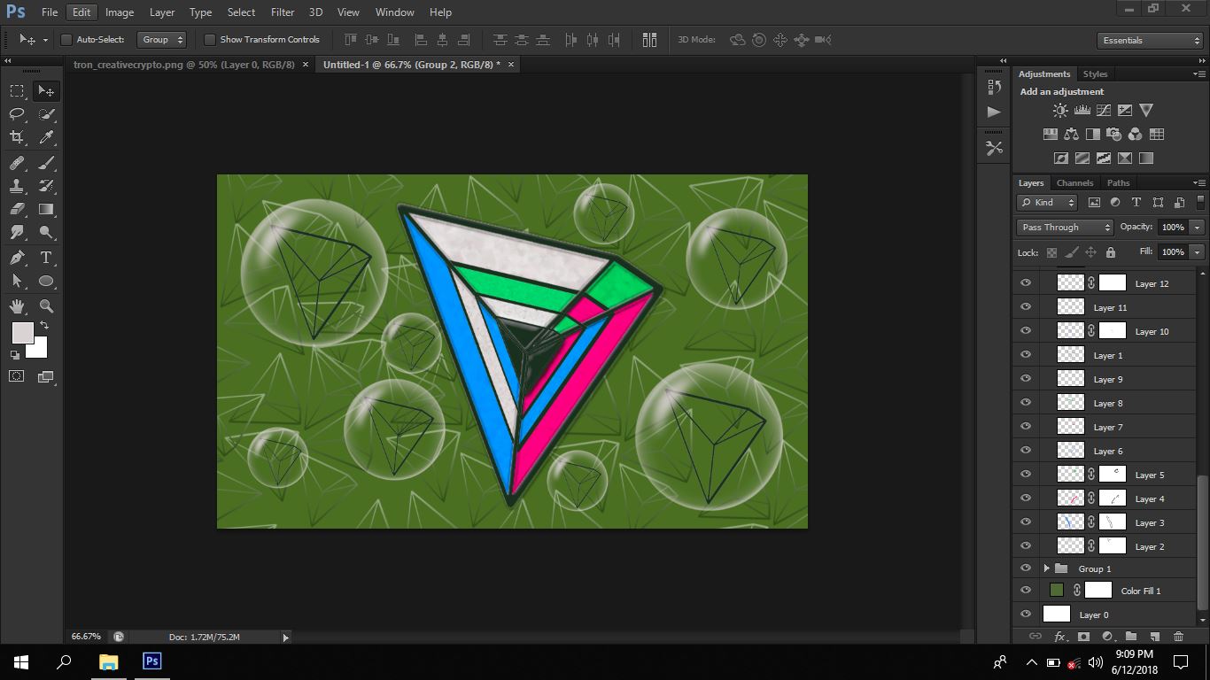This screenshot has height=680, width=1210.
Task: Choose the Lasso tool
Action: (17, 113)
